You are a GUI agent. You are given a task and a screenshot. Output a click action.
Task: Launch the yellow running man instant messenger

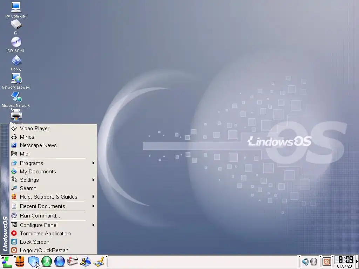86,262
